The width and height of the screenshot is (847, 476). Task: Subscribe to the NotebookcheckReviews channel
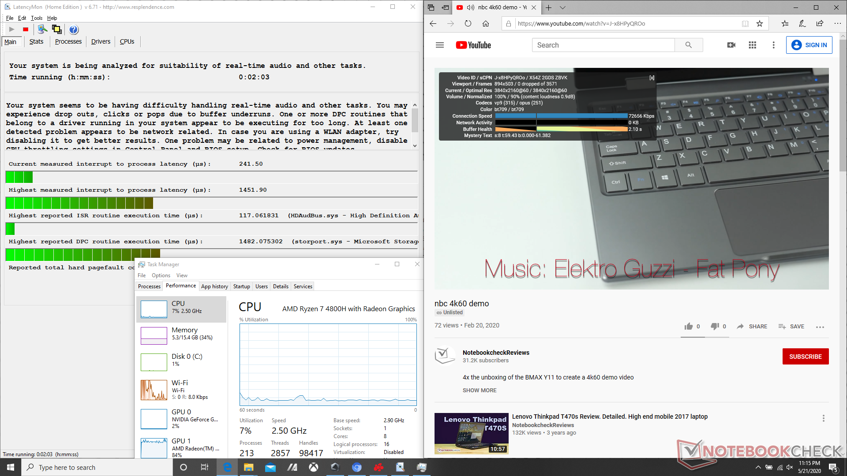point(806,357)
